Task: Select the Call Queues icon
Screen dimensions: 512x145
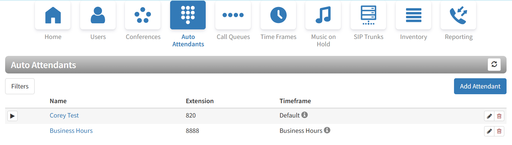Action: pyautogui.click(x=233, y=15)
